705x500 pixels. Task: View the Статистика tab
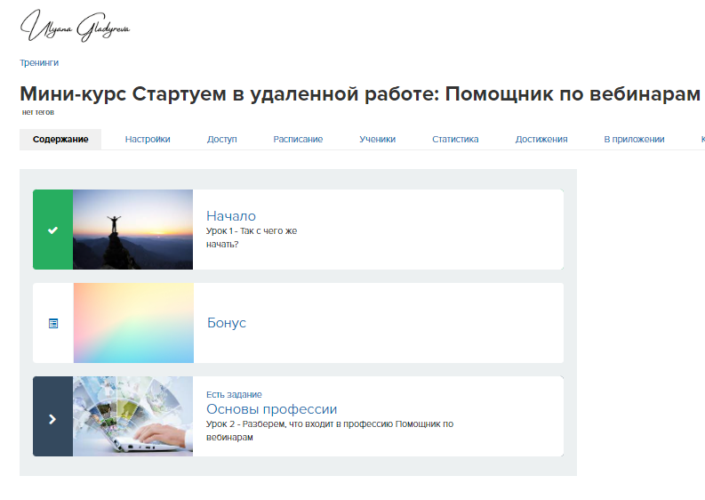[x=455, y=139]
